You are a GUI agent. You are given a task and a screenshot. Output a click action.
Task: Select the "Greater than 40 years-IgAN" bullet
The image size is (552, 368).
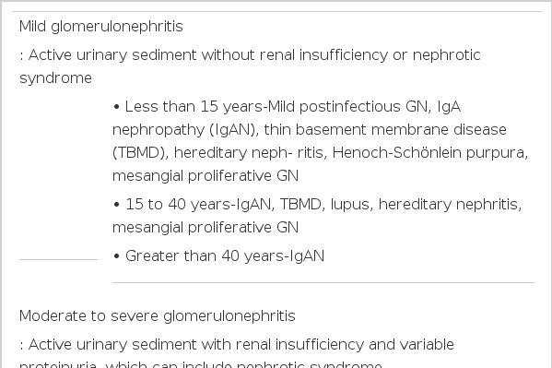218,255
